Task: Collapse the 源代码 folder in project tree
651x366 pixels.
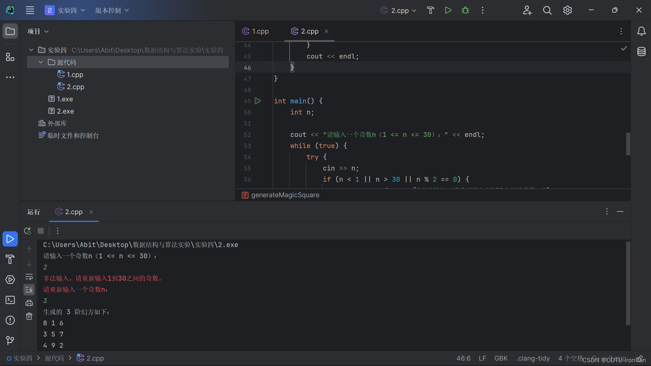Action: pos(41,62)
